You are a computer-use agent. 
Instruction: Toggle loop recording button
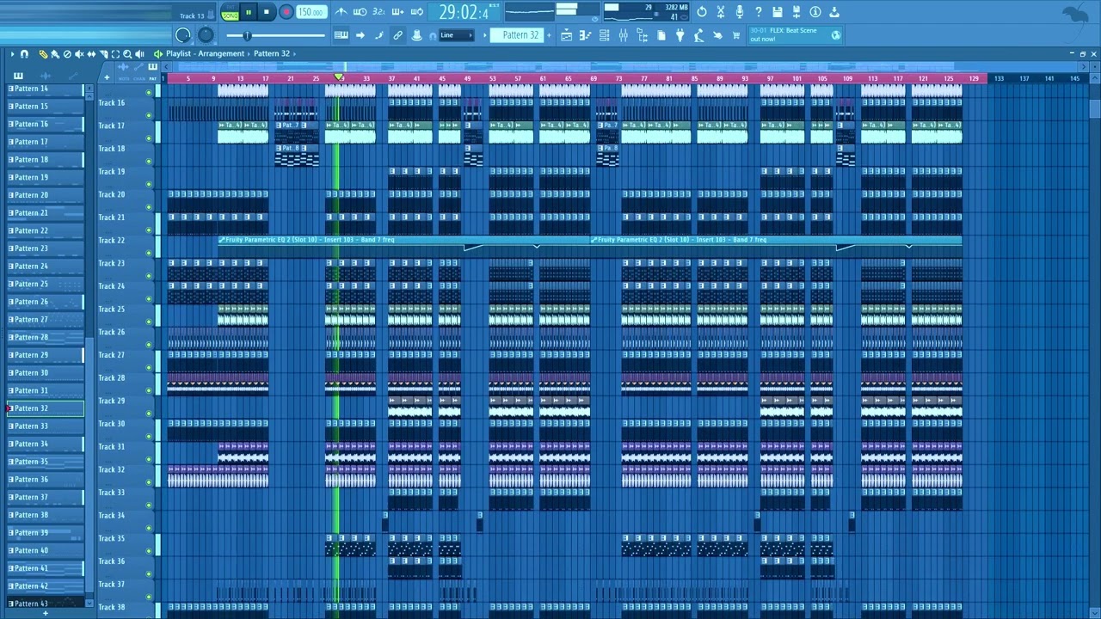[x=417, y=12]
